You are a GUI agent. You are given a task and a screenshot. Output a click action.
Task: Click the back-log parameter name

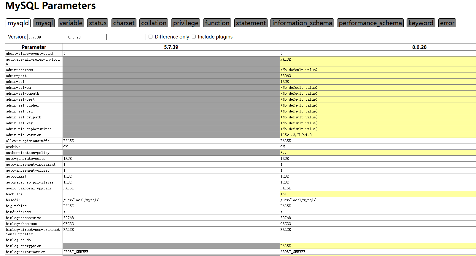14,194
